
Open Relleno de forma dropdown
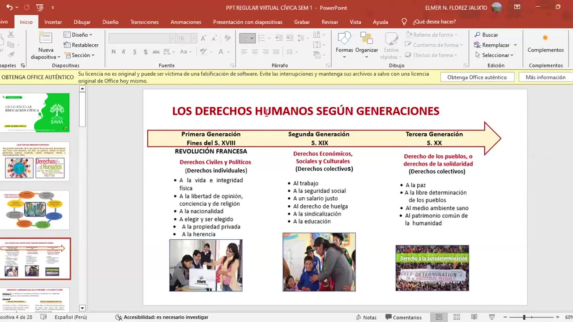point(431,34)
